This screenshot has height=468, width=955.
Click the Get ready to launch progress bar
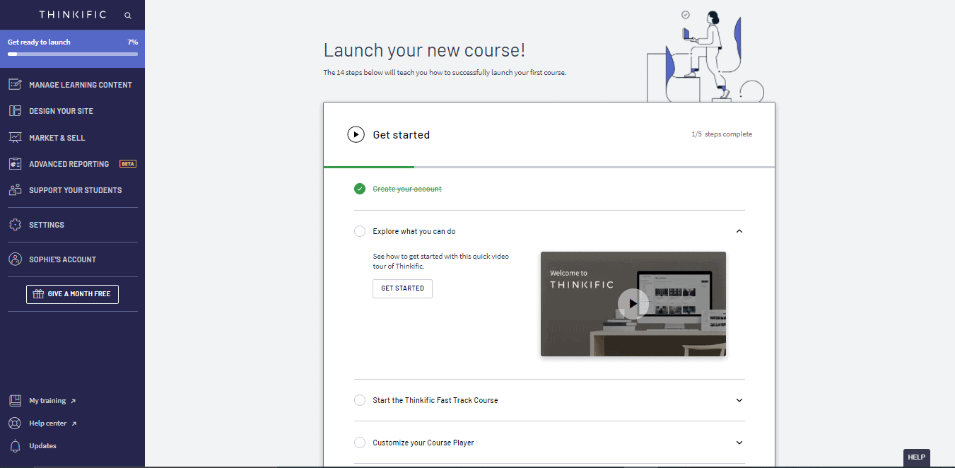[x=72, y=54]
